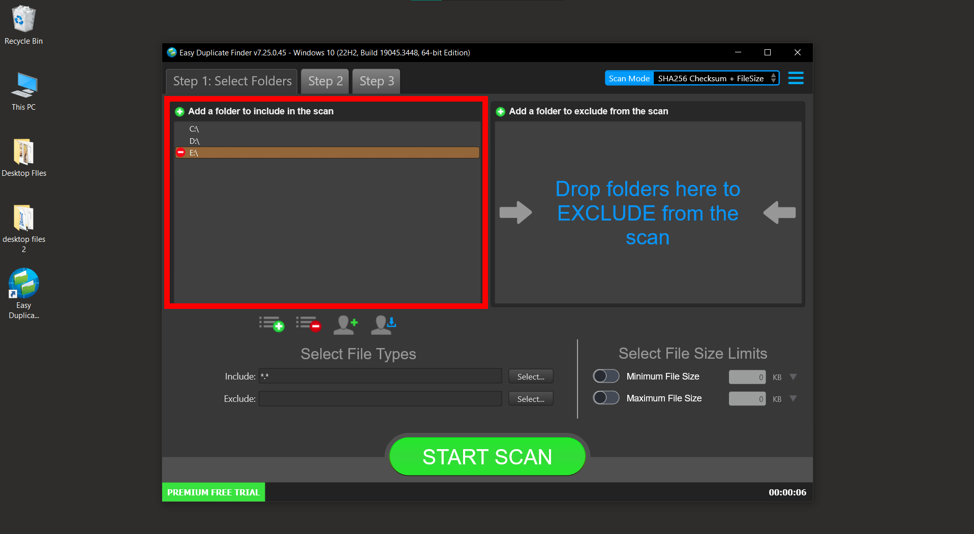Click the Exclude file types field
The width and height of the screenshot is (974, 534).
380,398
